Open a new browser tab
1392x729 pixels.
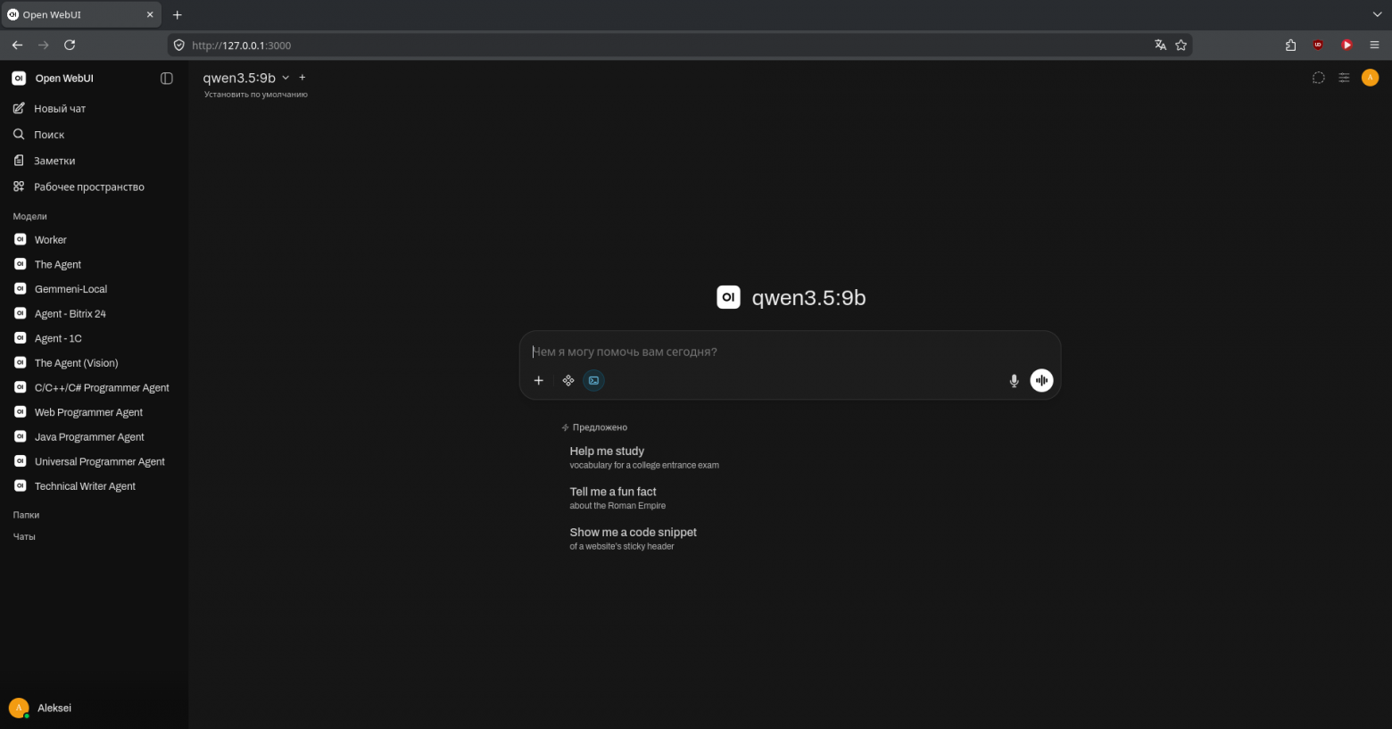click(x=177, y=14)
